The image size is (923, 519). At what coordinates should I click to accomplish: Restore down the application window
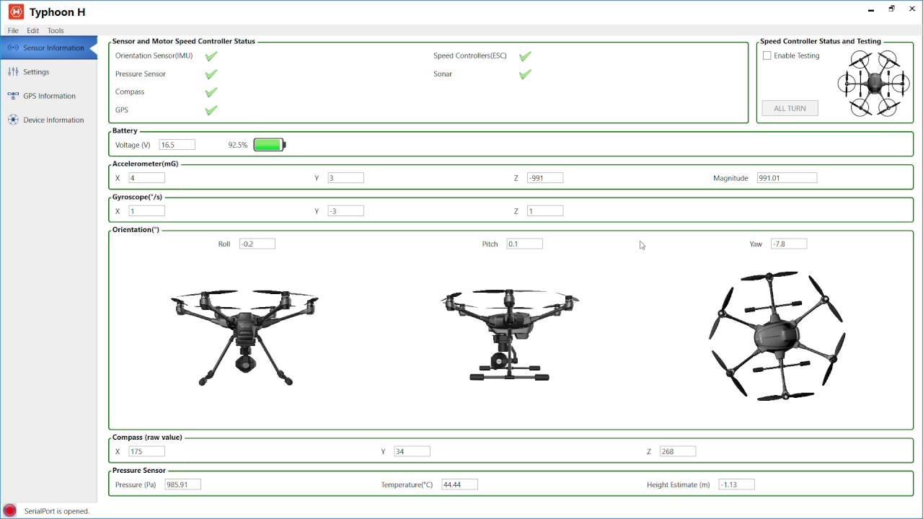point(891,9)
